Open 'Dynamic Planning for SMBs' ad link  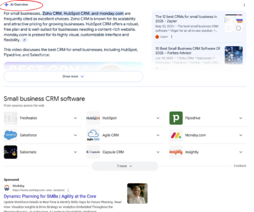pyautogui.click(x=50, y=196)
